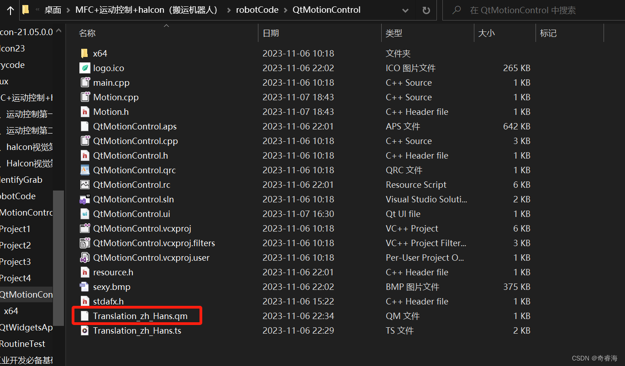Image resolution: width=625 pixels, height=366 pixels.
Task: Sort by 名称 column header
Action: [87, 33]
